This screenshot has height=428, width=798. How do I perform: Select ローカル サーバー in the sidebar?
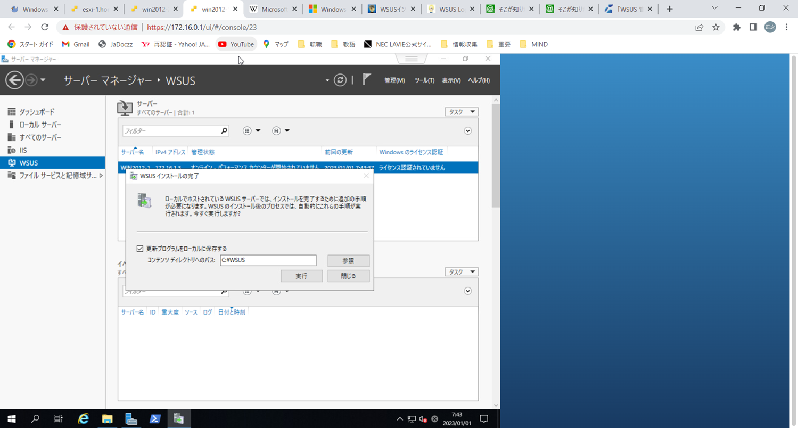point(40,125)
